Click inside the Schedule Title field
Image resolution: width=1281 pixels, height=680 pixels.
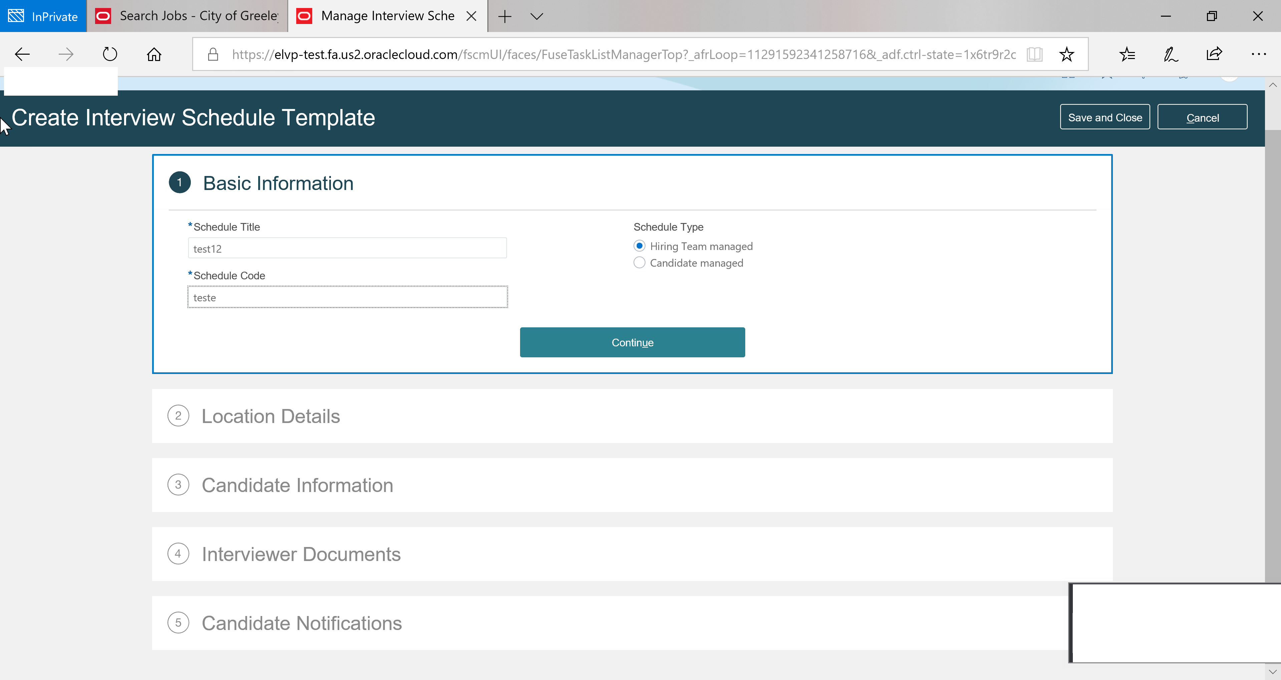tap(347, 248)
